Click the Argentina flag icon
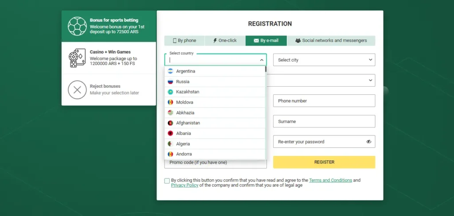Viewport: 454px width, 216px height. click(x=170, y=71)
